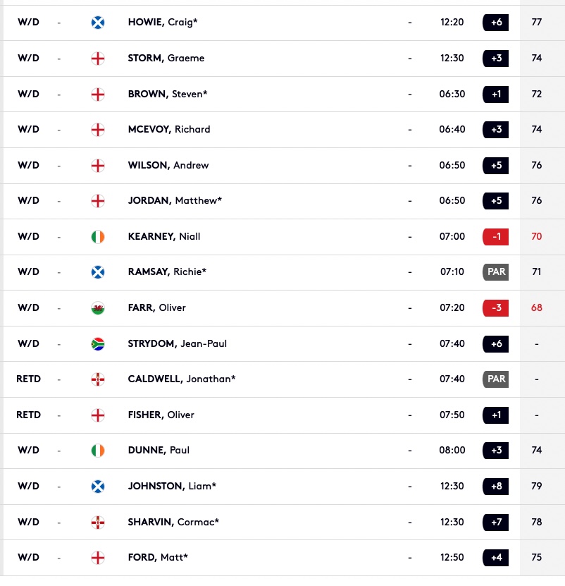The image size is (565, 586).
Task: Click the Northern Ireland flag by Jonathan Caldwell
Action: tap(98, 379)
